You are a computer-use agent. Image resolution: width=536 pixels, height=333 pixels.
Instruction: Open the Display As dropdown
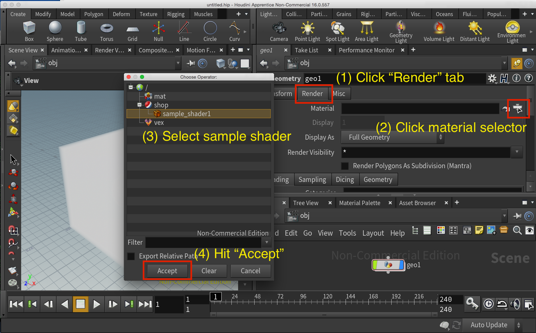click(x=392, y=137)
